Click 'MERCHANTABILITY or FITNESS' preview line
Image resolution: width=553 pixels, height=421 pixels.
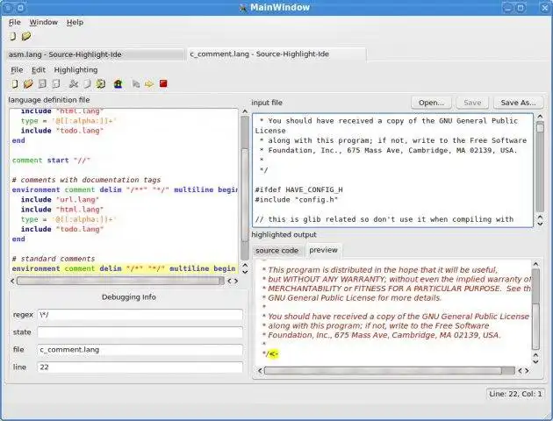pyautogui.click(x=397, y=289)
